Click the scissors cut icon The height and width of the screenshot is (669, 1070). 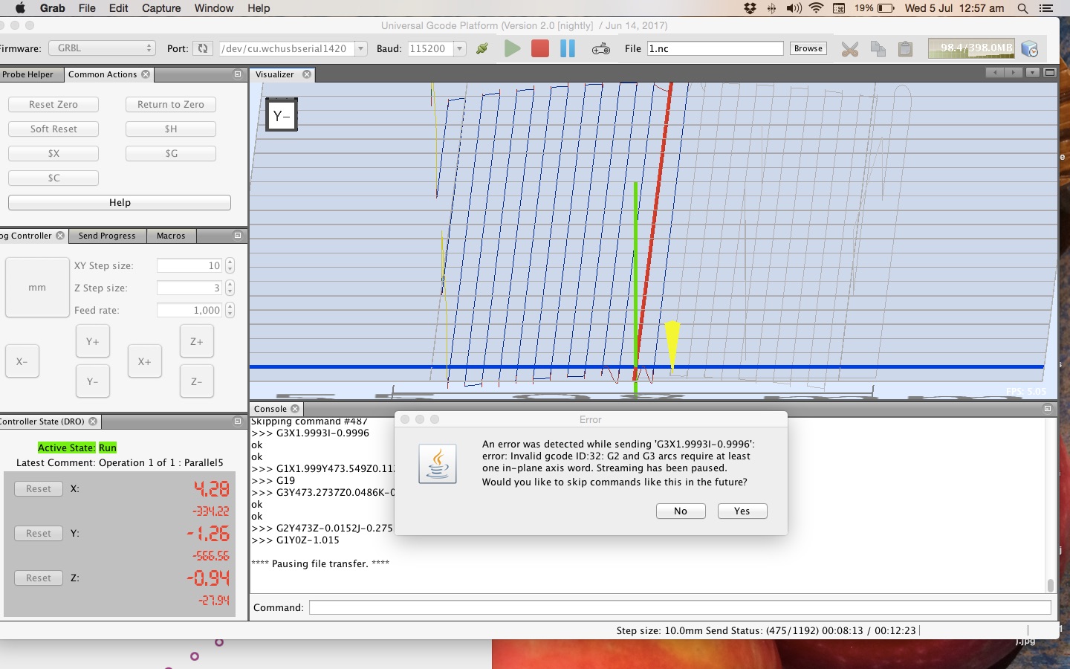[849, 49]
